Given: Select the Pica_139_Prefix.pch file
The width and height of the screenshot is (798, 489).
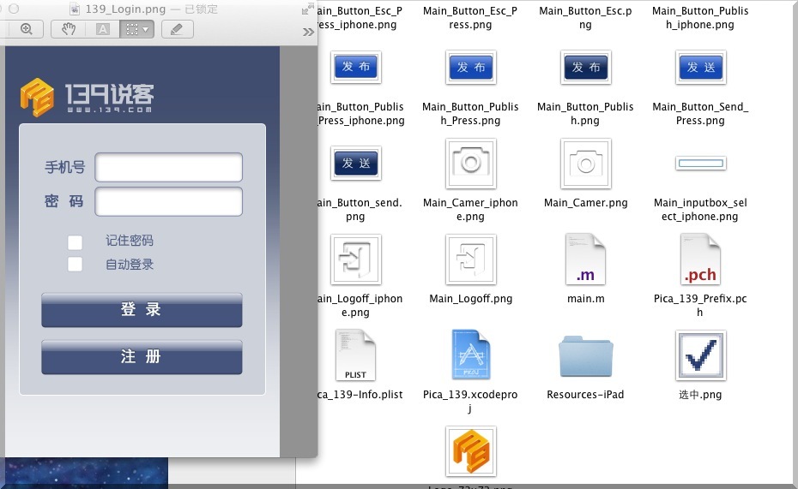Looking at the screenshot, I should tap(700, 259).
